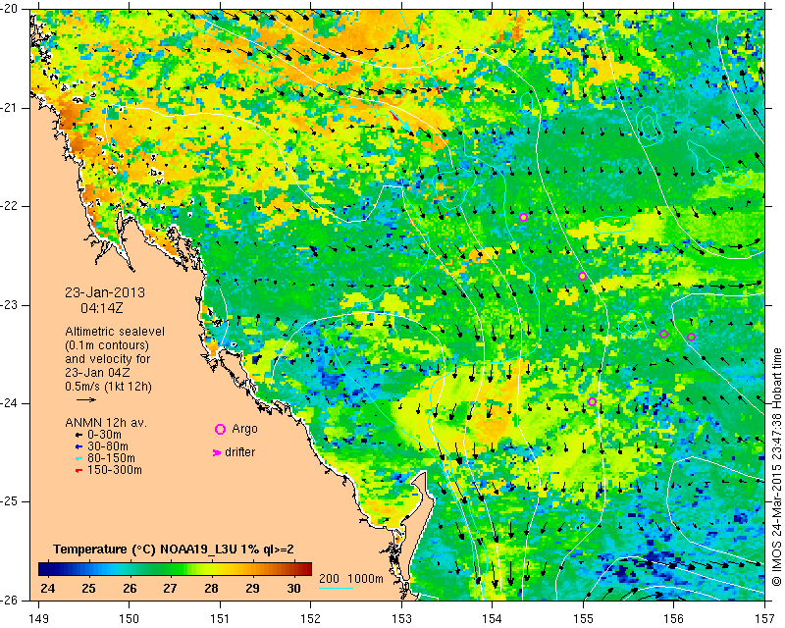
Task: Click latitude axis label '-25'
Action: click(x=10, y=501)
